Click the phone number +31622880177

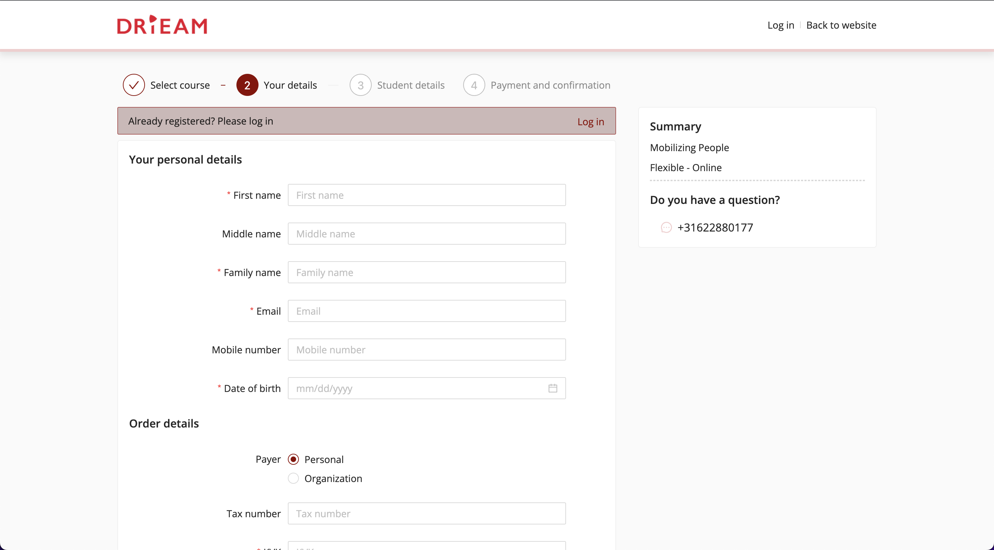(x=715, y=228)
